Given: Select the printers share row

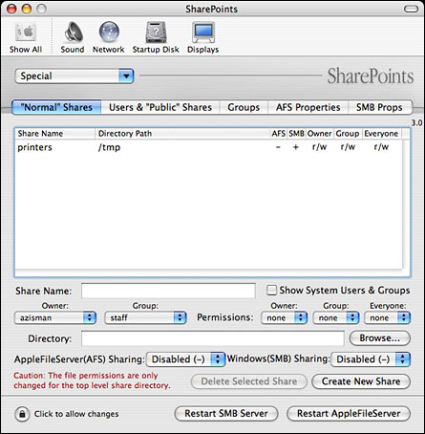Looking at the screenshot, I should click(208, 147).
